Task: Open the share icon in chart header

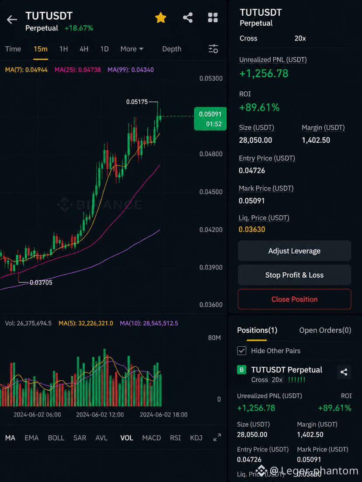Action: point(188,18)
